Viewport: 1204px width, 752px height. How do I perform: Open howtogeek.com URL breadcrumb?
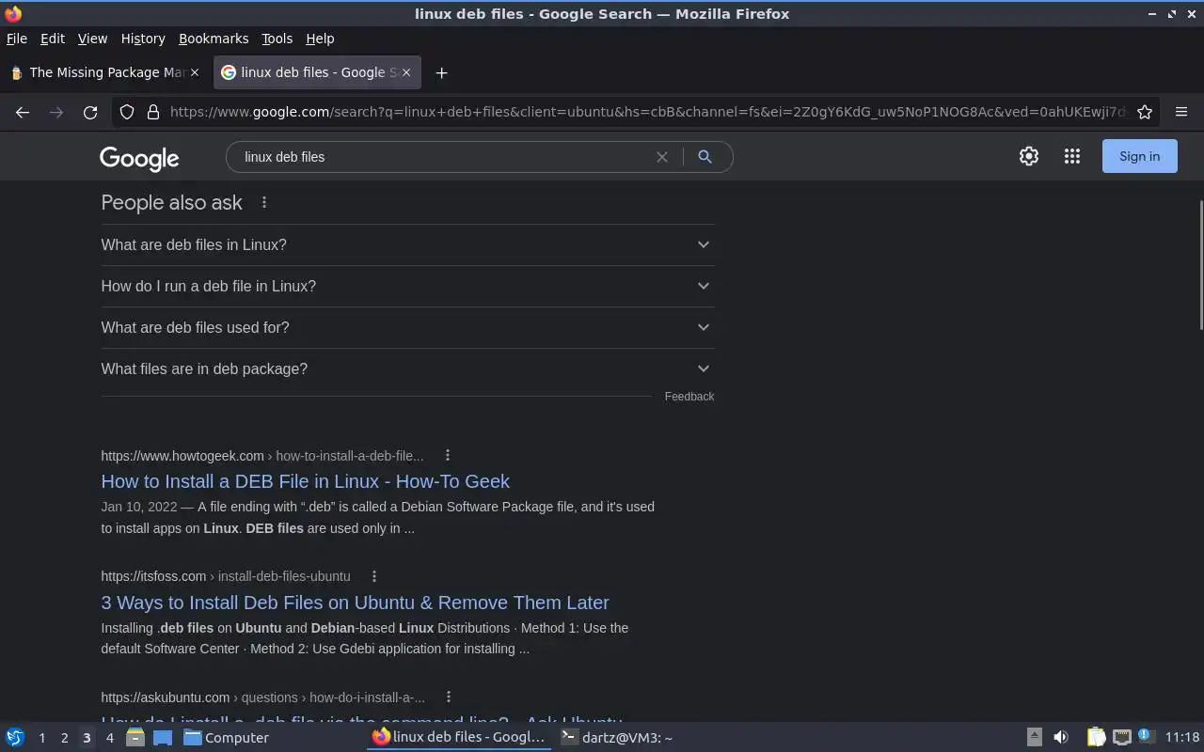(262, 456)
